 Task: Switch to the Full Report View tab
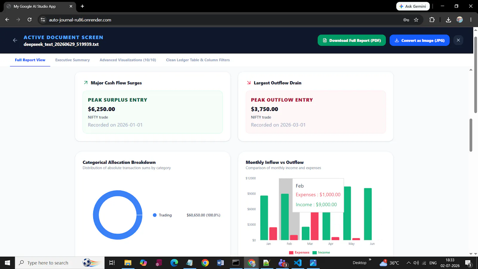coord(30,60)
